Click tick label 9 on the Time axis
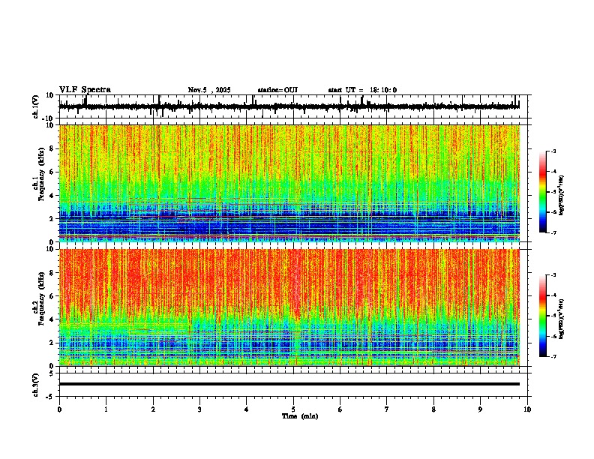 480,409
